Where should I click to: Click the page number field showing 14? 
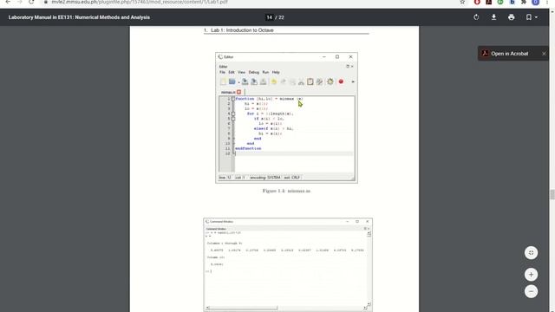click(270, 17)
